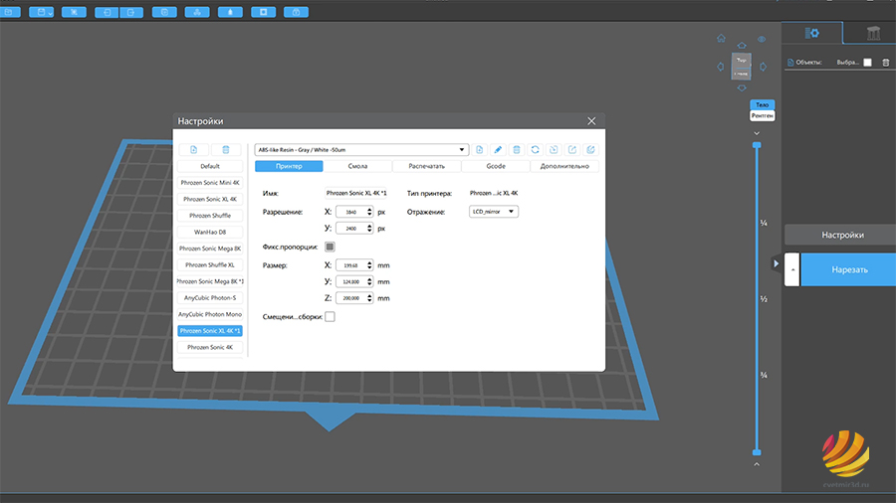
Task: Click the lock-shaped toolbar icon
Action: point(296,12)
